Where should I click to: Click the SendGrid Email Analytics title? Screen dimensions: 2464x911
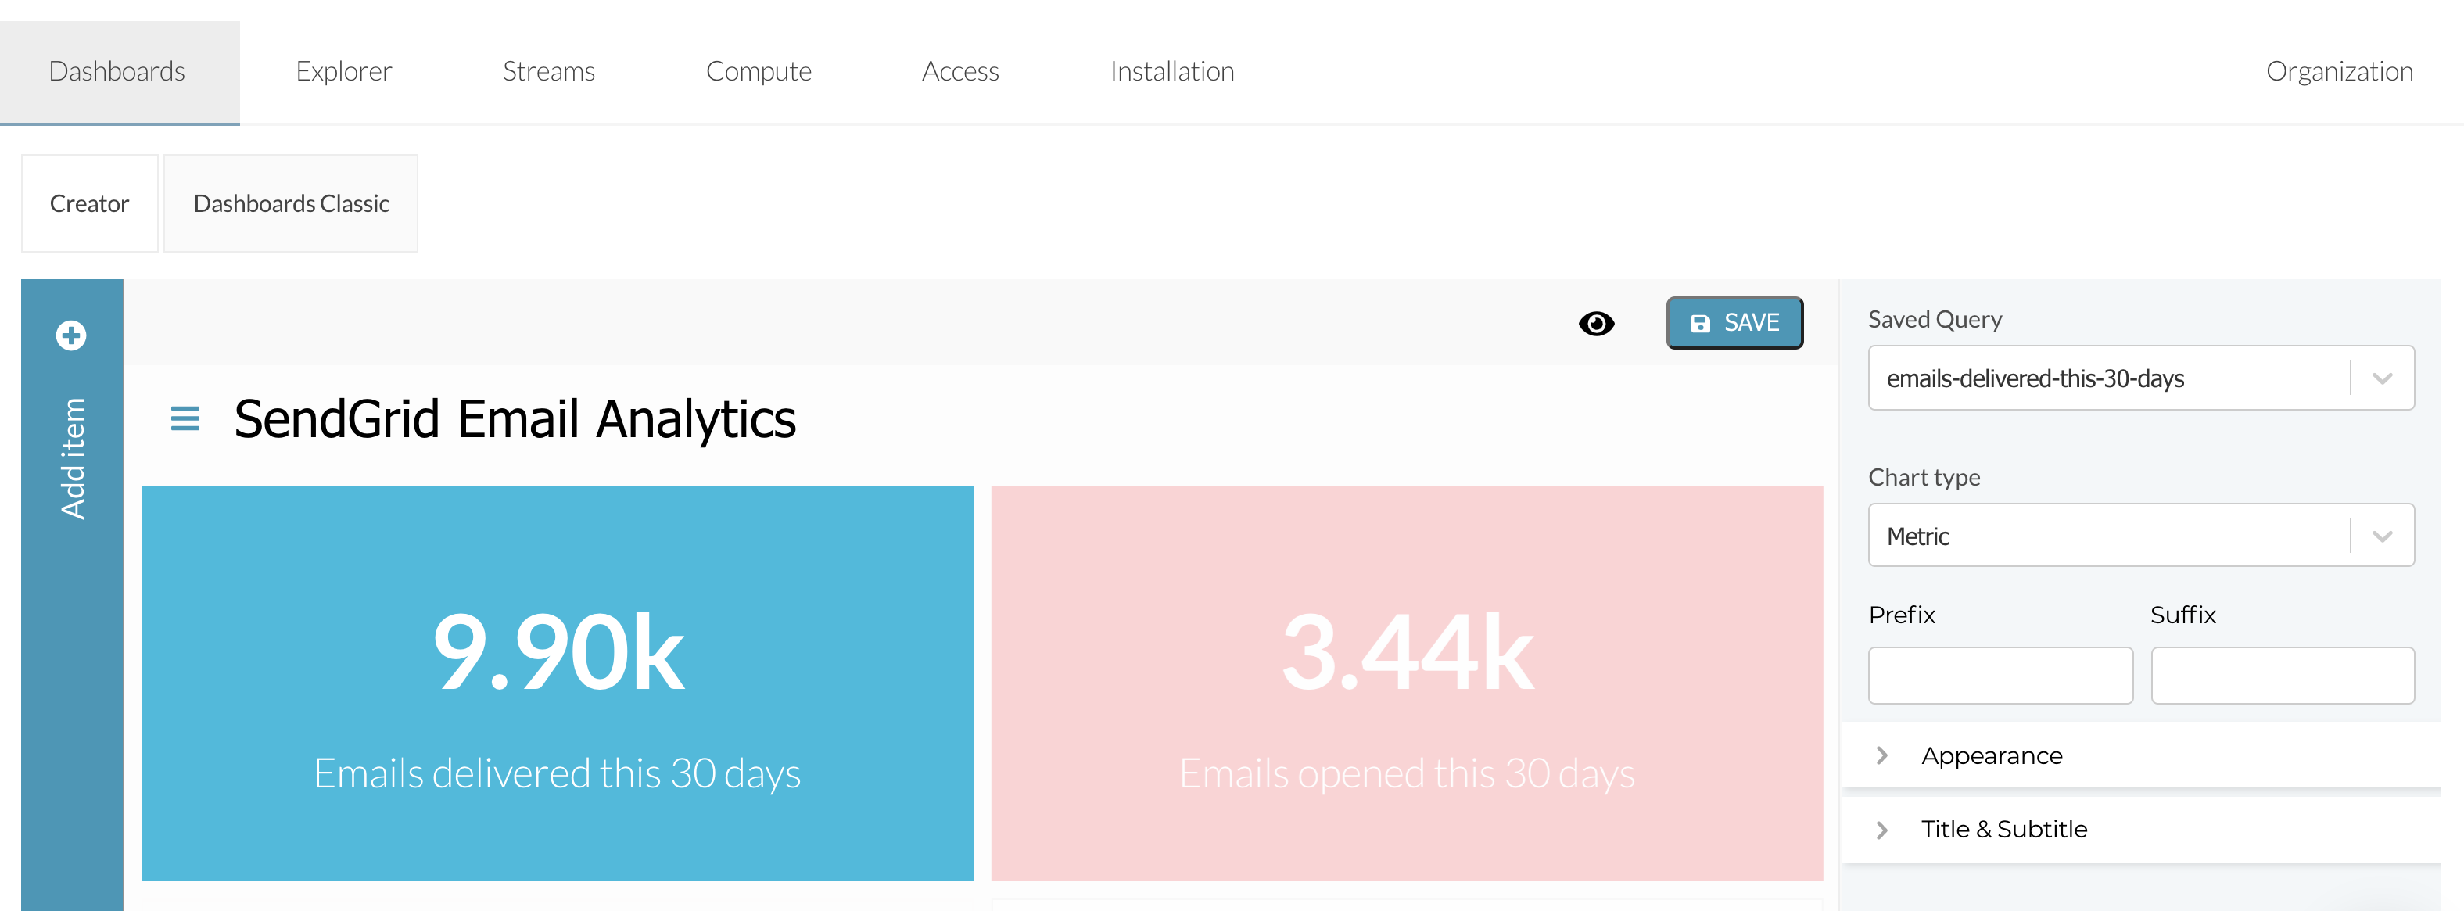click(515, 419)
